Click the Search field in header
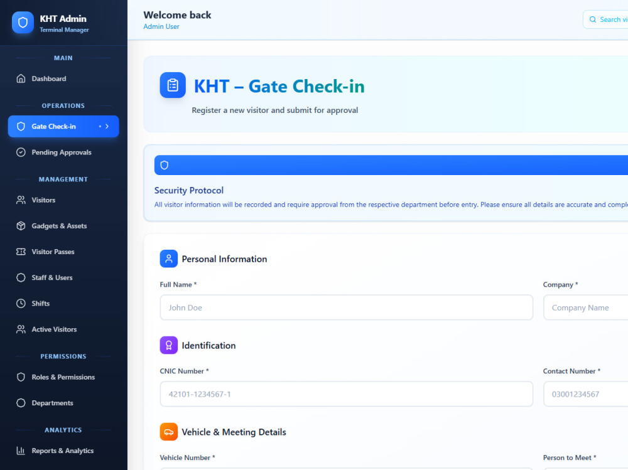The height and width of the screenshot is (470, 628). pos(605,19)
